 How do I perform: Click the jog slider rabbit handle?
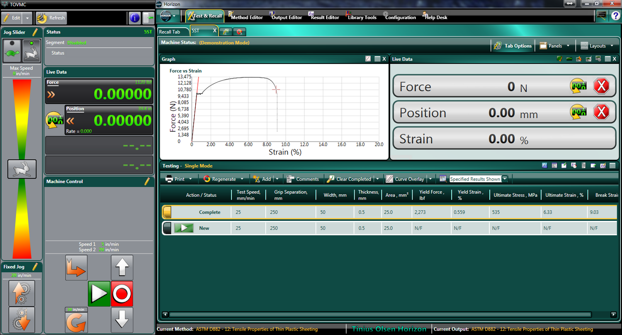22,169
